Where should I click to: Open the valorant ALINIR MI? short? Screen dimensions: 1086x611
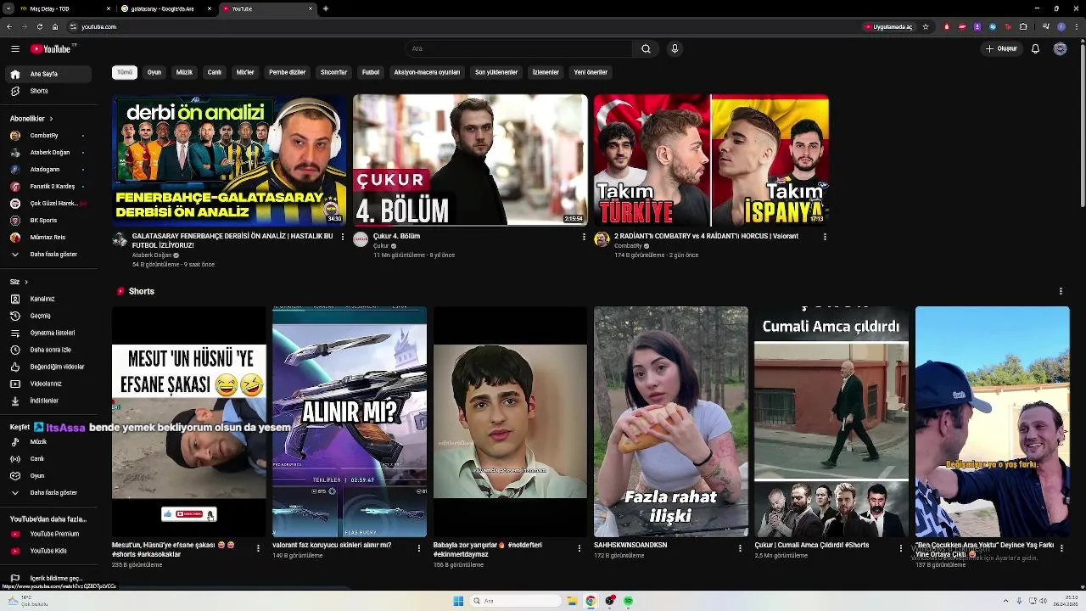[x=349, y=422]
